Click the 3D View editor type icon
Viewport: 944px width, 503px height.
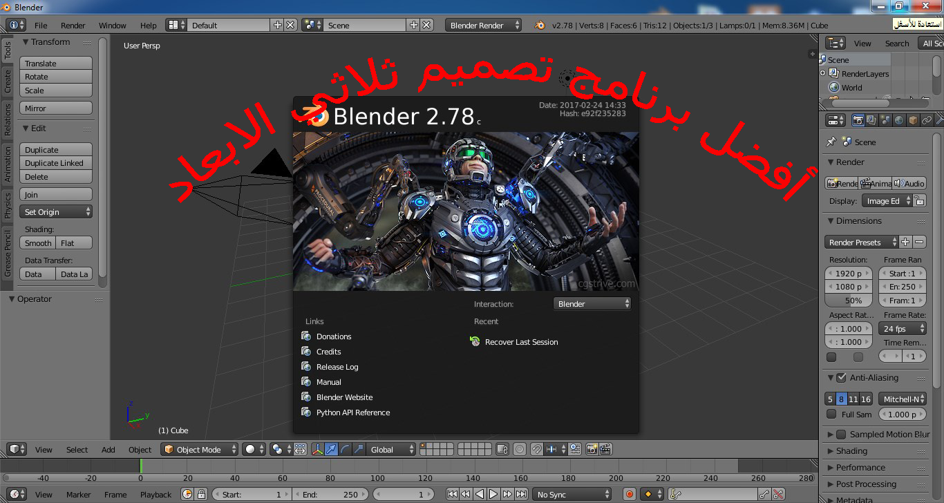(x=15, y=449)
